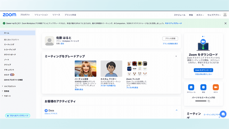Click the Zoom download laptop illustration

[x=203, y=45]
